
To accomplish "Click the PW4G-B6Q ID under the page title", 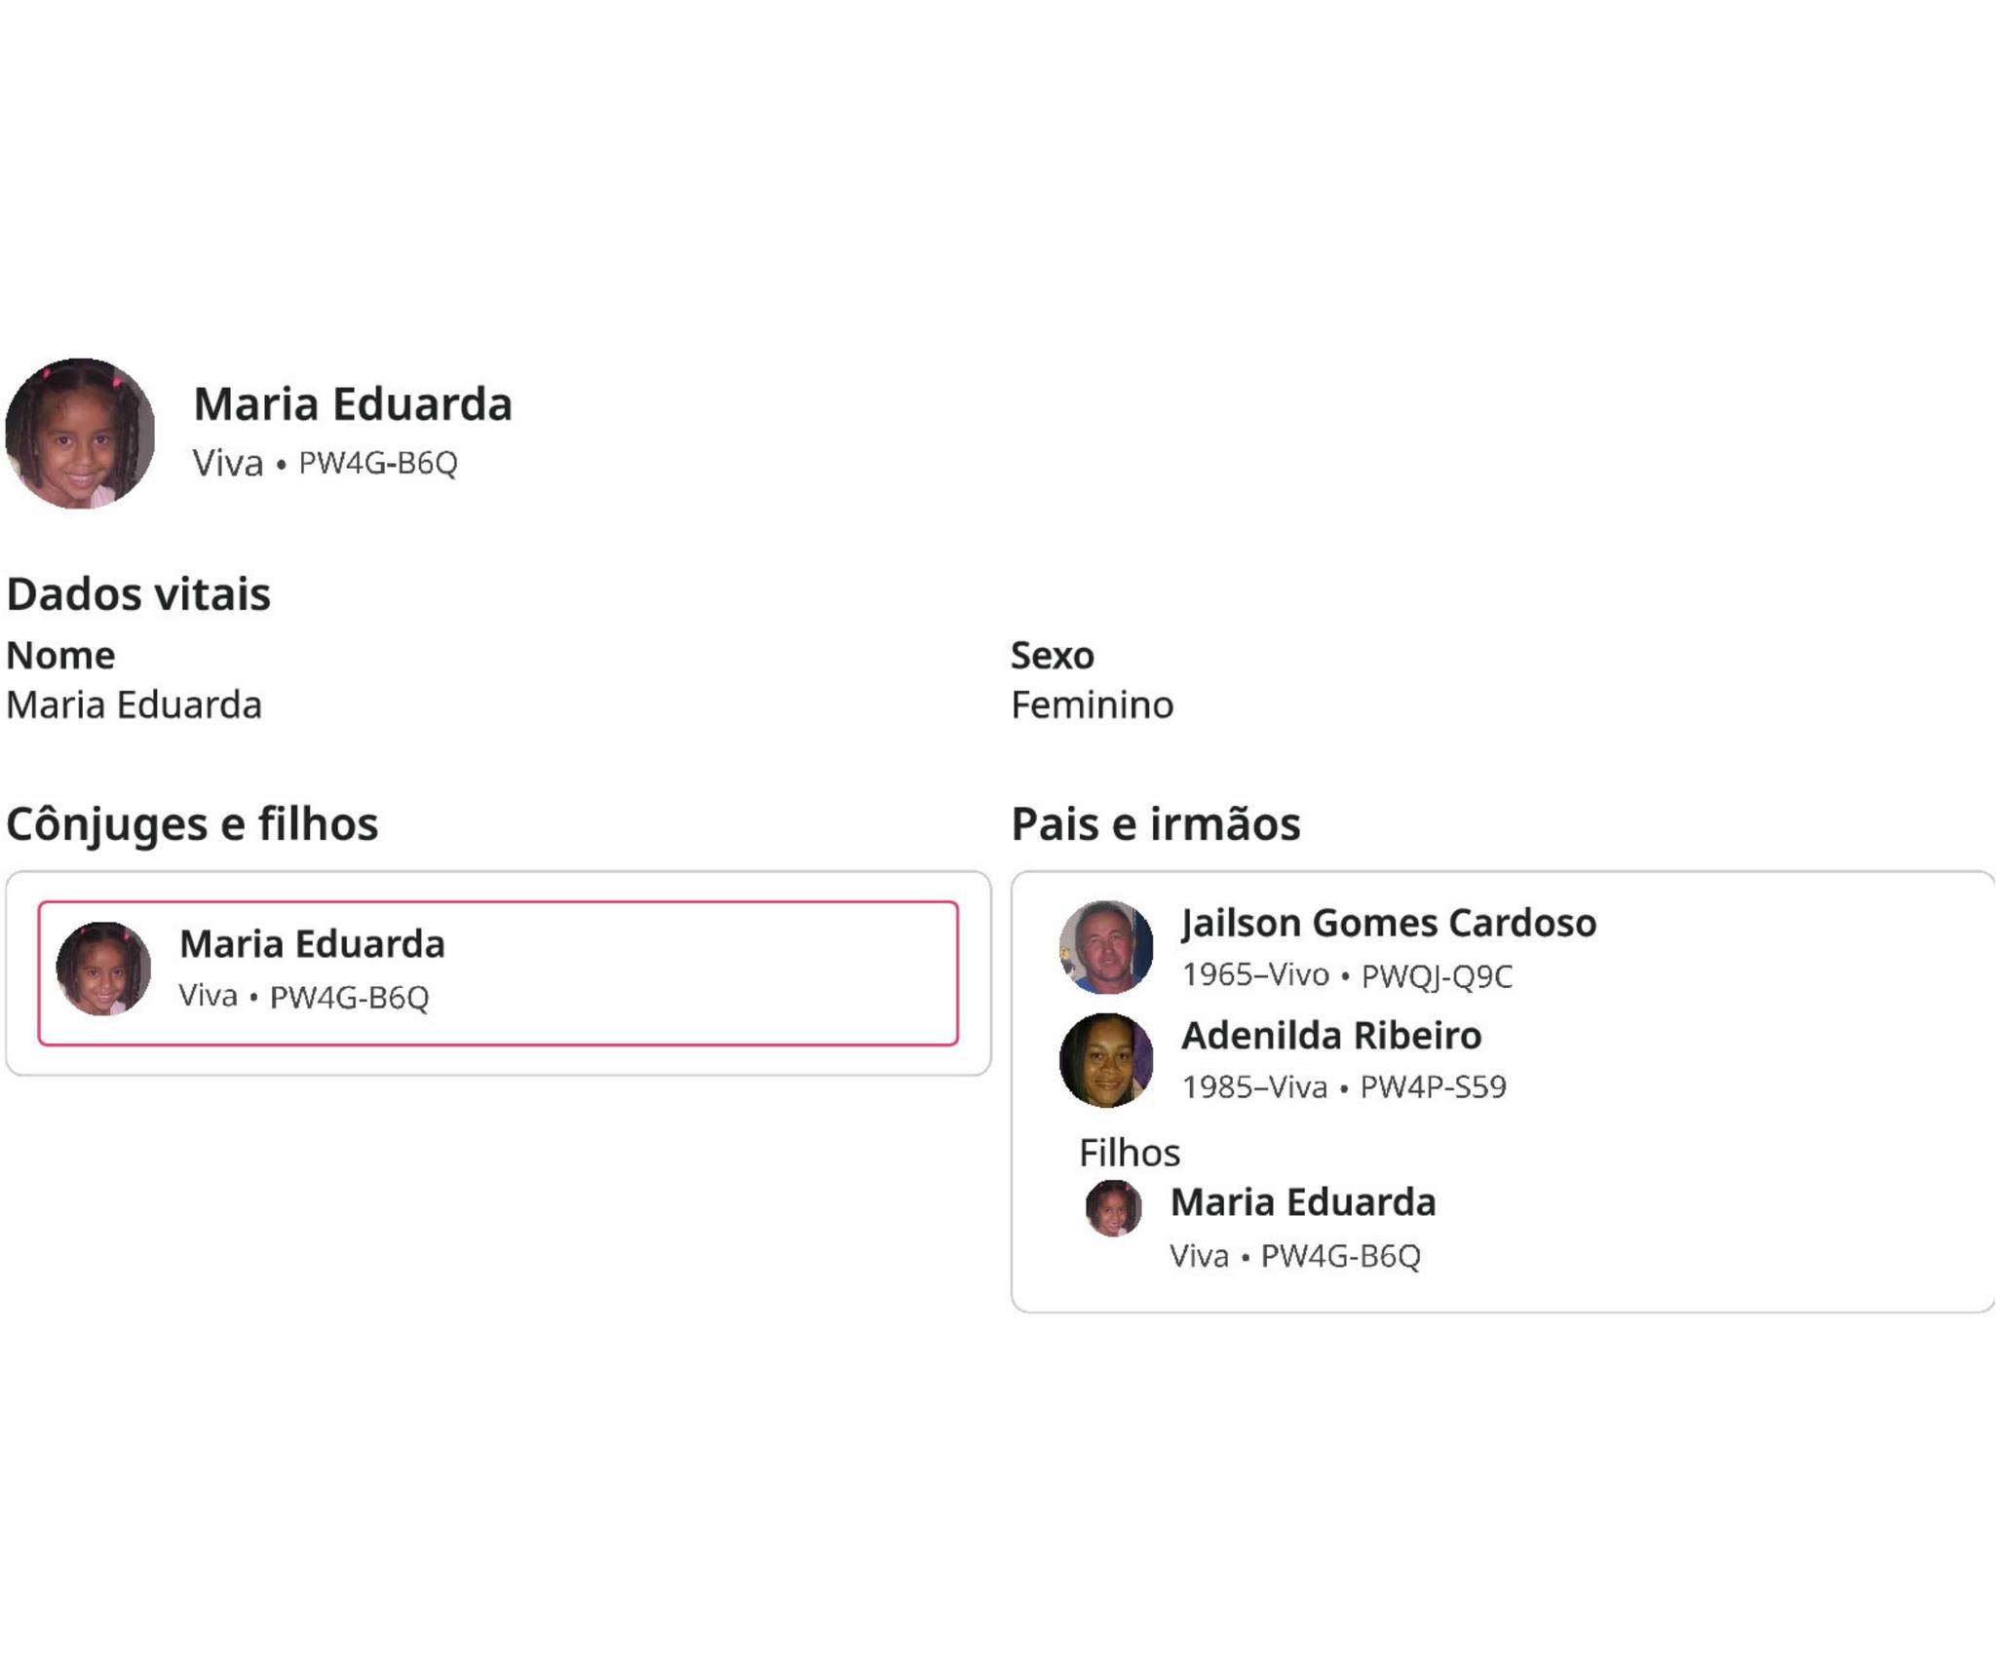I will 377,463.
